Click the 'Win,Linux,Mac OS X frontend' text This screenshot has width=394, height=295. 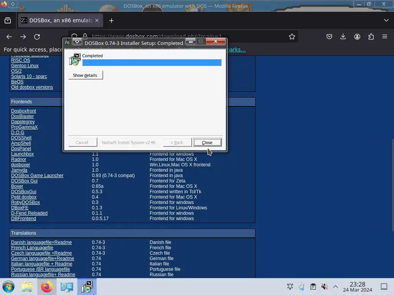(180, 164)
